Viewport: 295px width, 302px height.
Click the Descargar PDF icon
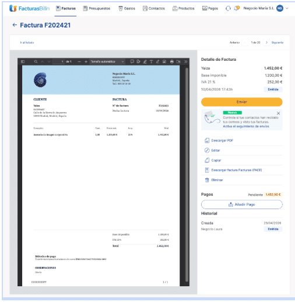[207, 140]
